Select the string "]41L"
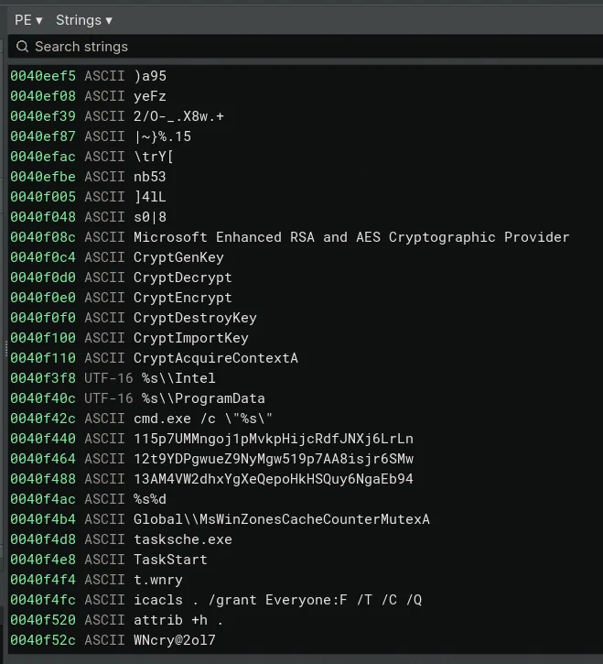The height and width of the screenshot is (664, 603). click(150, 197)
